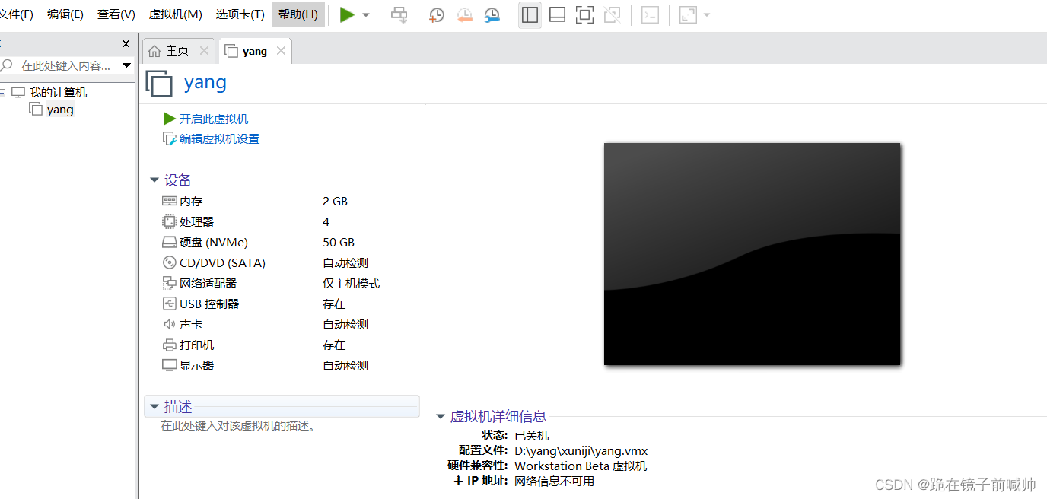The width and height of the screenshot is (1047, 499).
Task: Take a snapshot using the clock-plus icon
Action: tap(437, 14)
